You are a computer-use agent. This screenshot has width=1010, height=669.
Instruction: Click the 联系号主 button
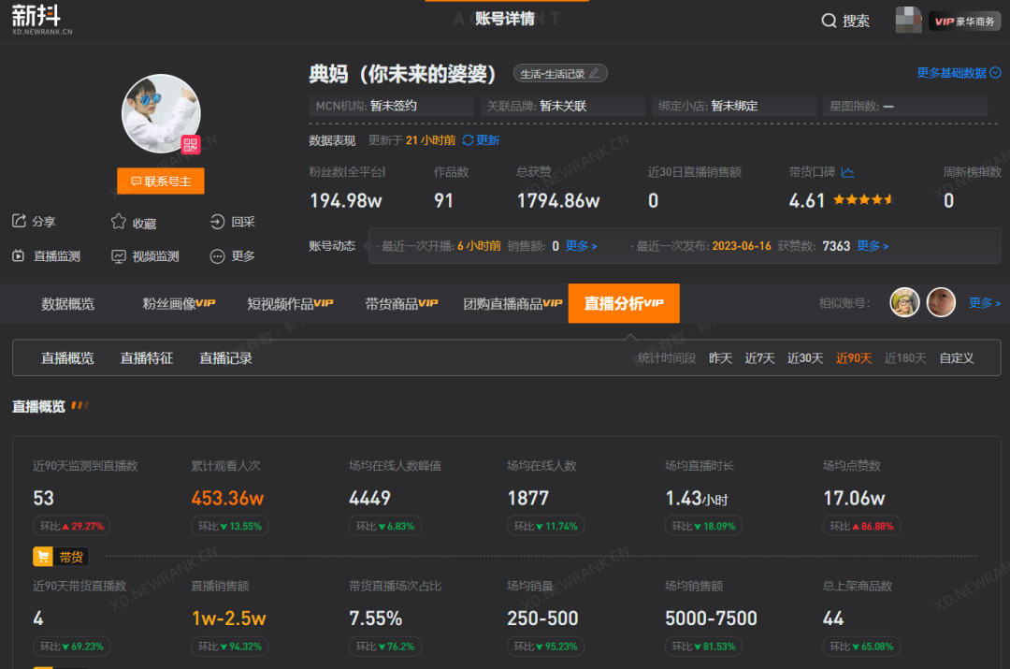coord(161,182)
